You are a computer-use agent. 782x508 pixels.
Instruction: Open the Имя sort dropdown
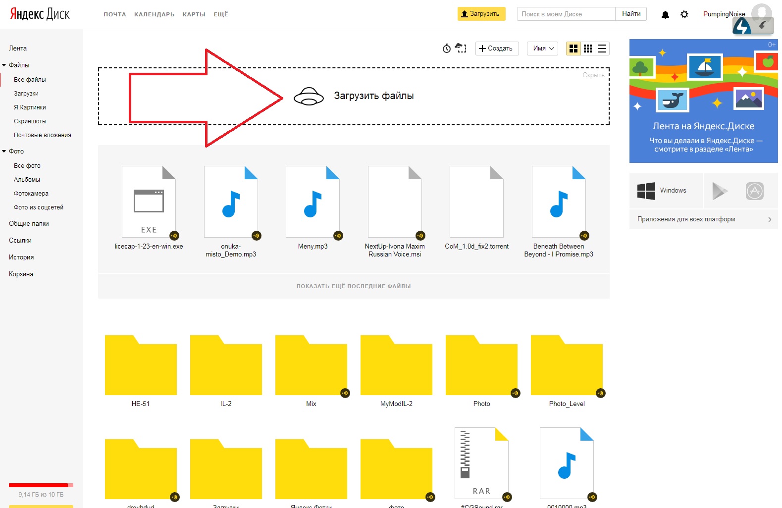(x=543, y=49)
